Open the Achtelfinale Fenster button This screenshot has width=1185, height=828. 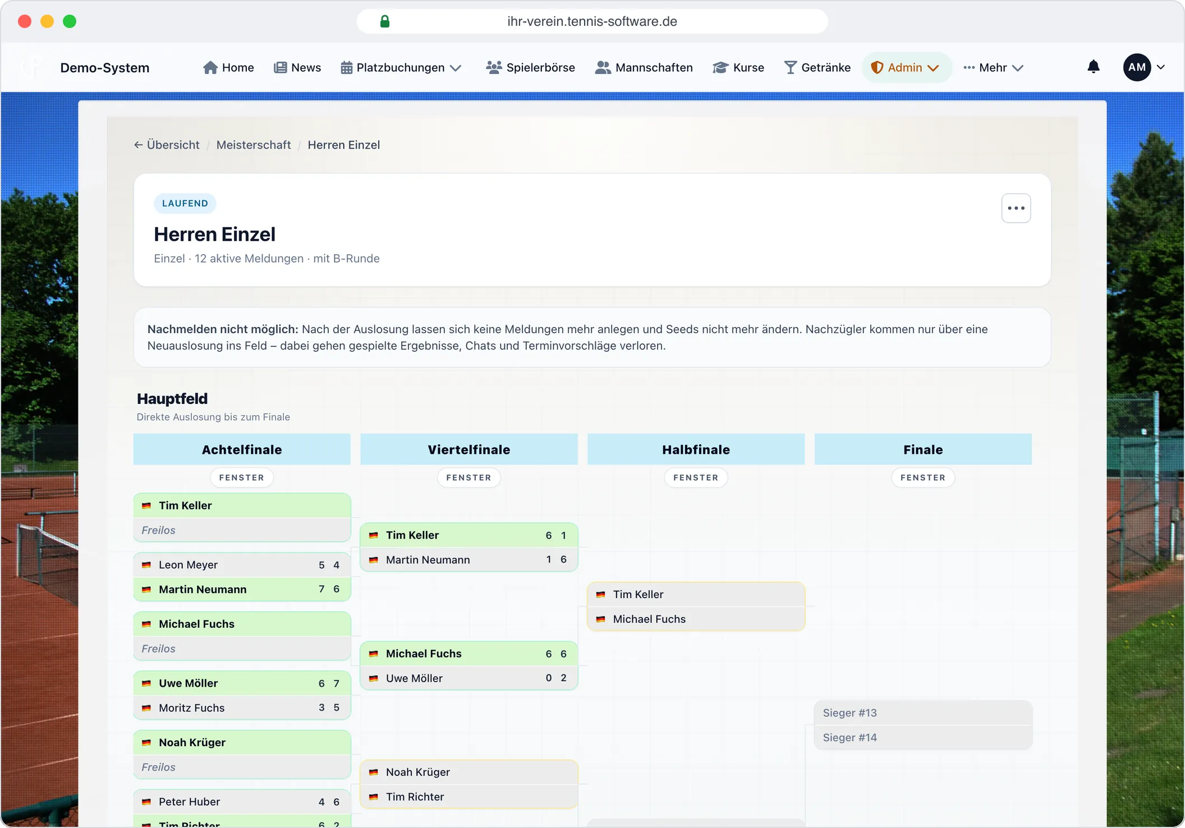(242, 477)
